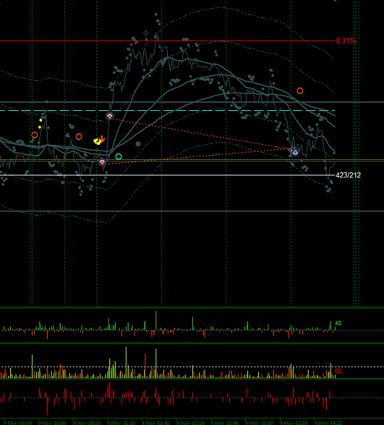This screenshot has width=384, height=425.
Task: Click the green 40 indicator value label
Action: coord(338,323)
